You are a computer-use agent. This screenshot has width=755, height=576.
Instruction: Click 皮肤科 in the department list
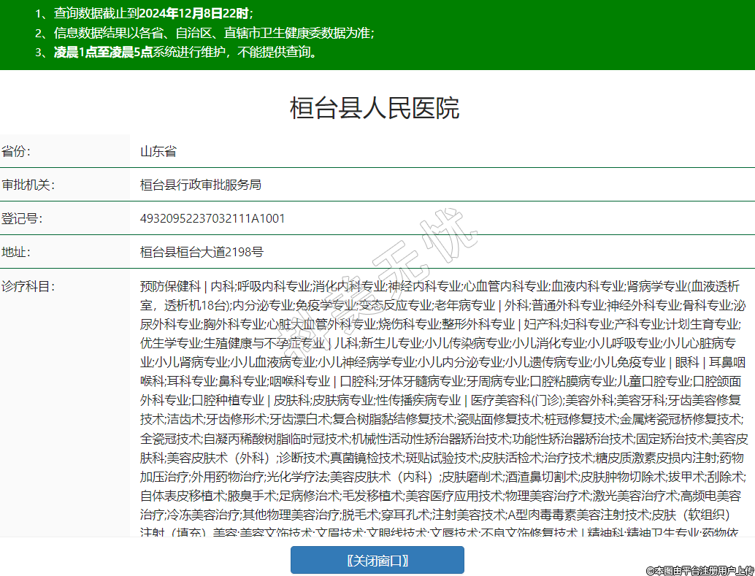point(290,400)
